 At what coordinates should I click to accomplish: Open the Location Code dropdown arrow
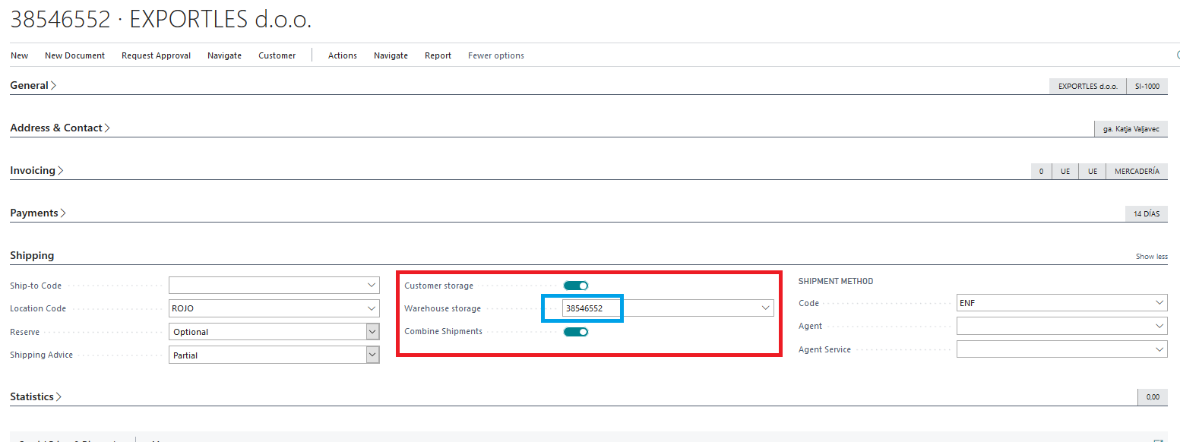[372, 308]
